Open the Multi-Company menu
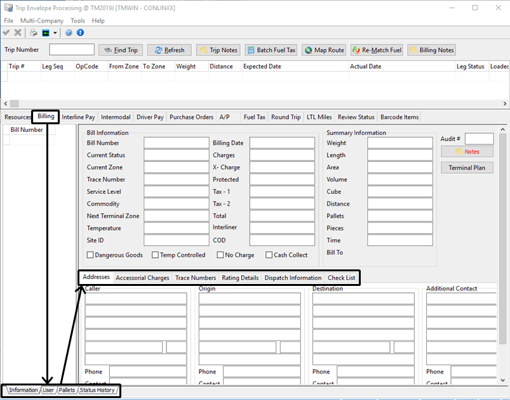Image resolution: width=510 pixels, height=400 pixels. coord(42,21)
